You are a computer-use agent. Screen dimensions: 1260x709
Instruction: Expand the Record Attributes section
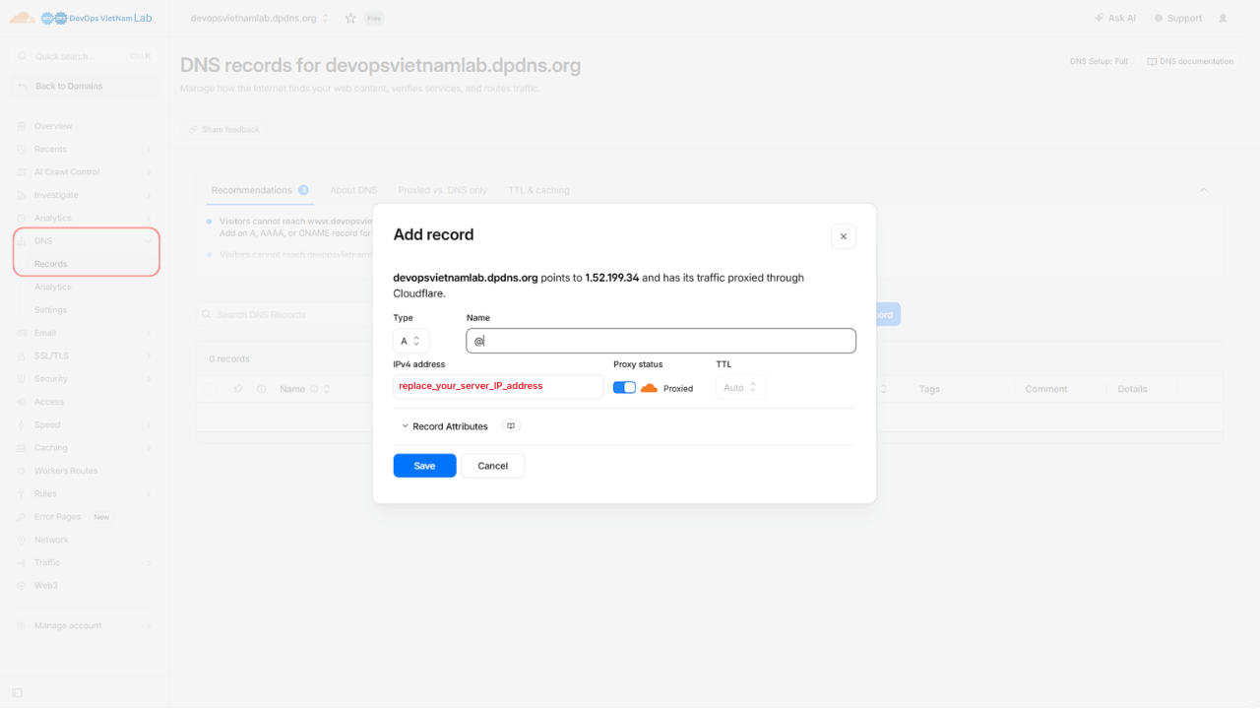click(x=445, y=426)
